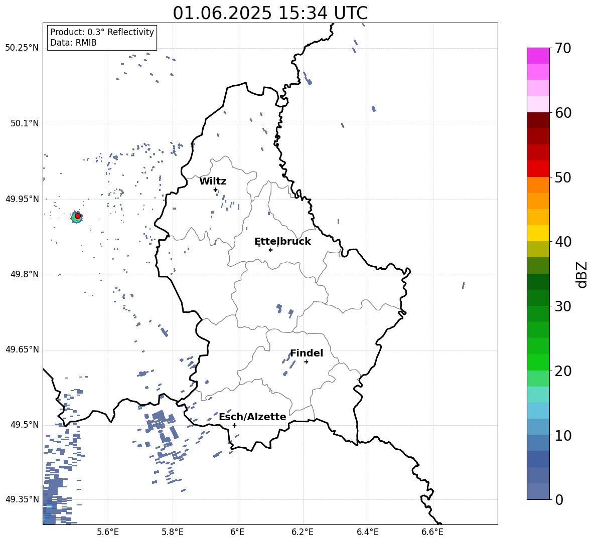Click the 49.95°N latitude label
Screen dimensions: 594x542
22,199
